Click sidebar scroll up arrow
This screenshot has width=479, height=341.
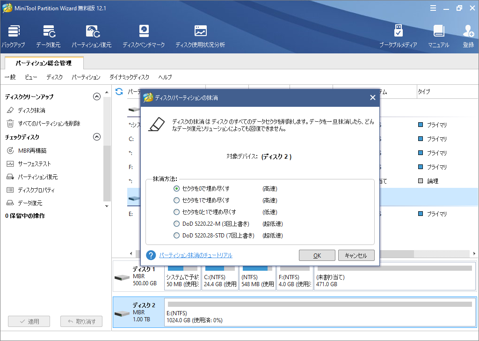(107, 92)
